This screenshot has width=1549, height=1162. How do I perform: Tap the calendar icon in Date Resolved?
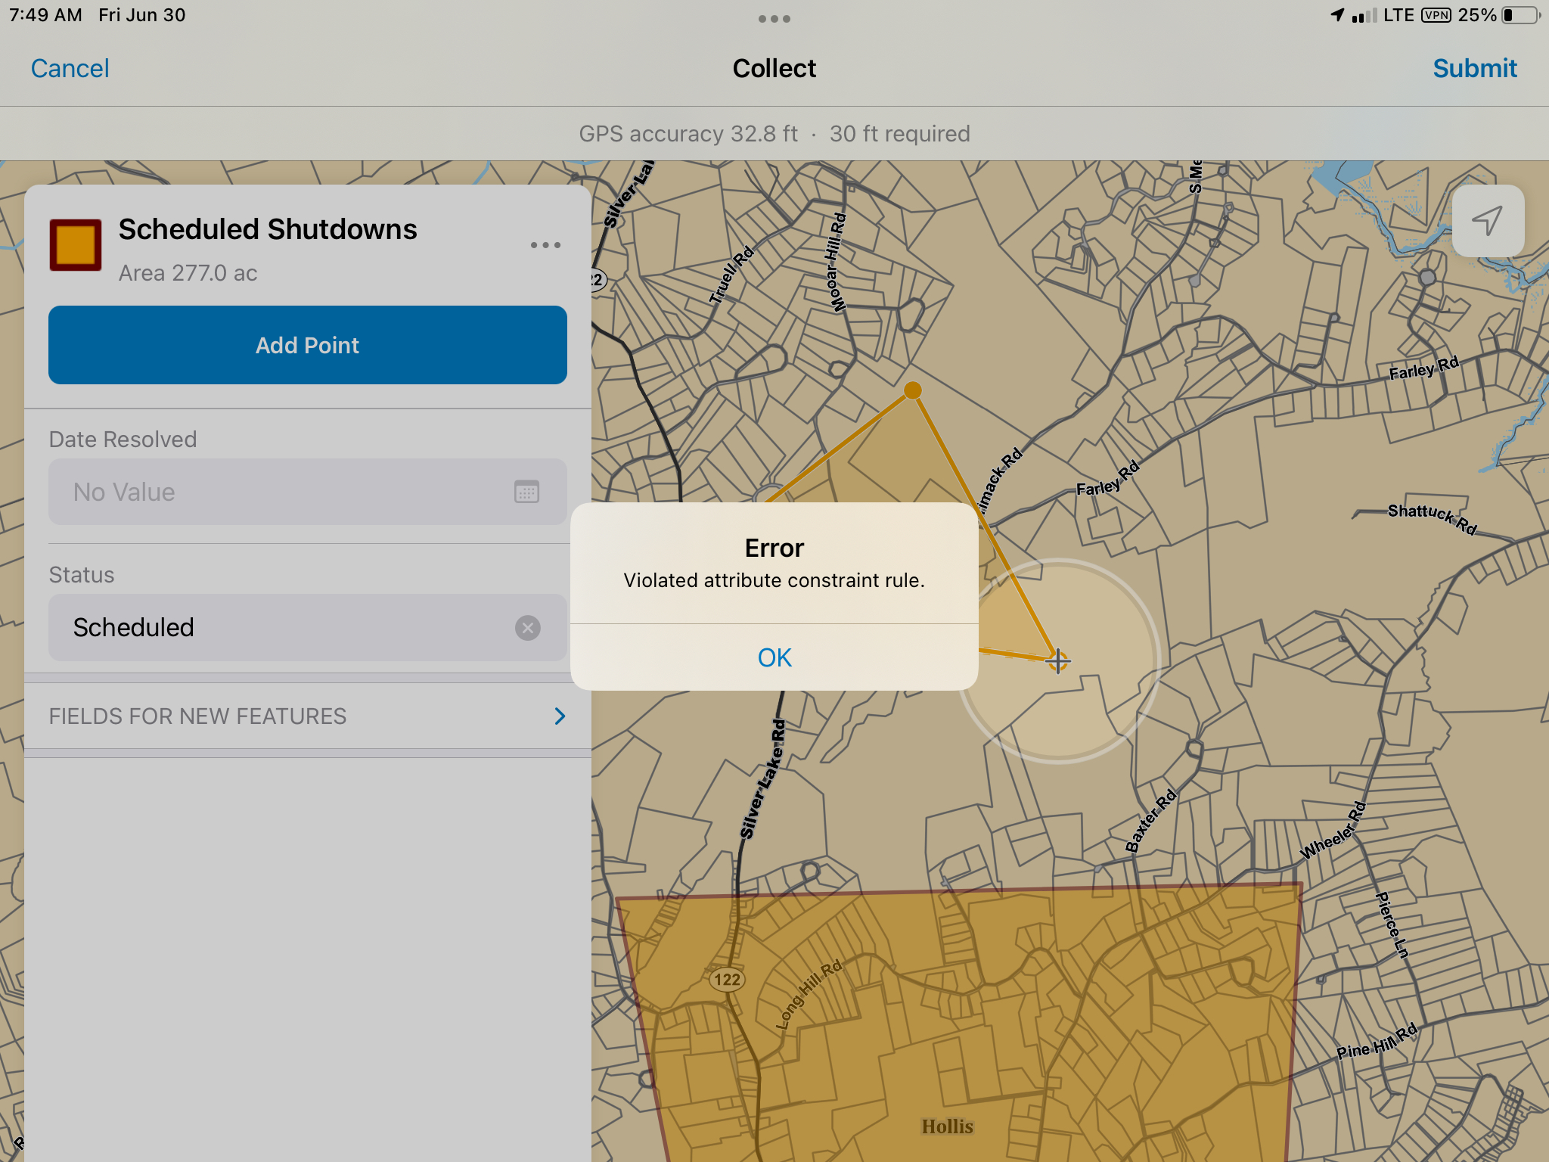click(526, 492)
